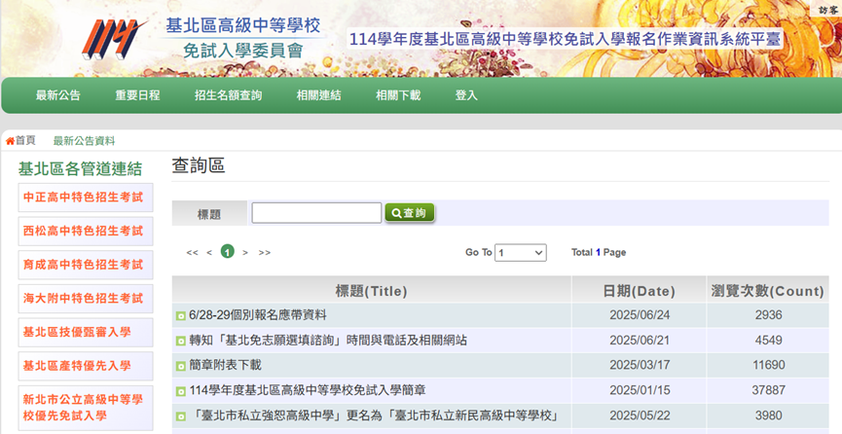Open the Go To page dropdown
This screenshot has height=434, width=842.
pyautogui.click(x=520, y=253)
